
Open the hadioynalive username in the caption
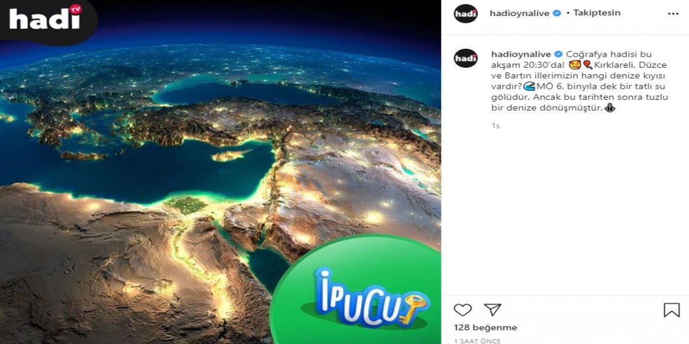520,54
